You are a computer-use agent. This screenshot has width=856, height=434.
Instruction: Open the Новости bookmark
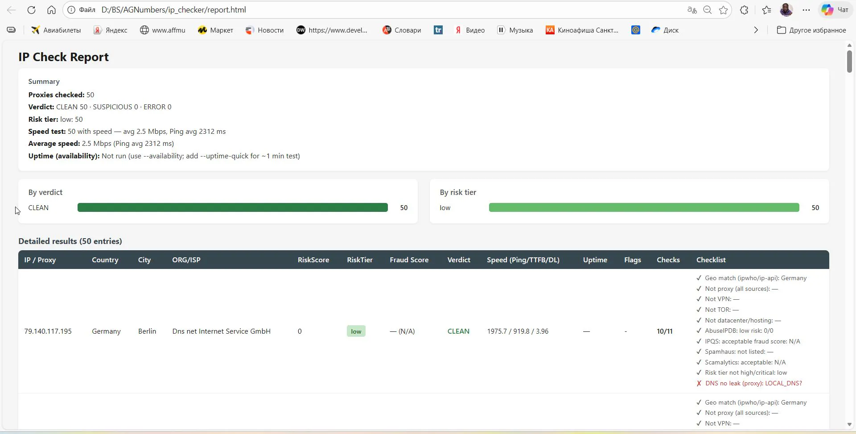(x=265, y=30)
